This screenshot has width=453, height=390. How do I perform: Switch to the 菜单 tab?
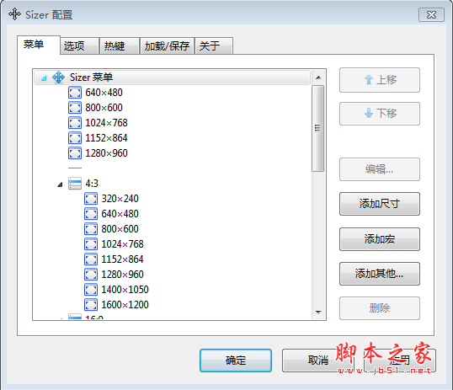tap(39, 45)
